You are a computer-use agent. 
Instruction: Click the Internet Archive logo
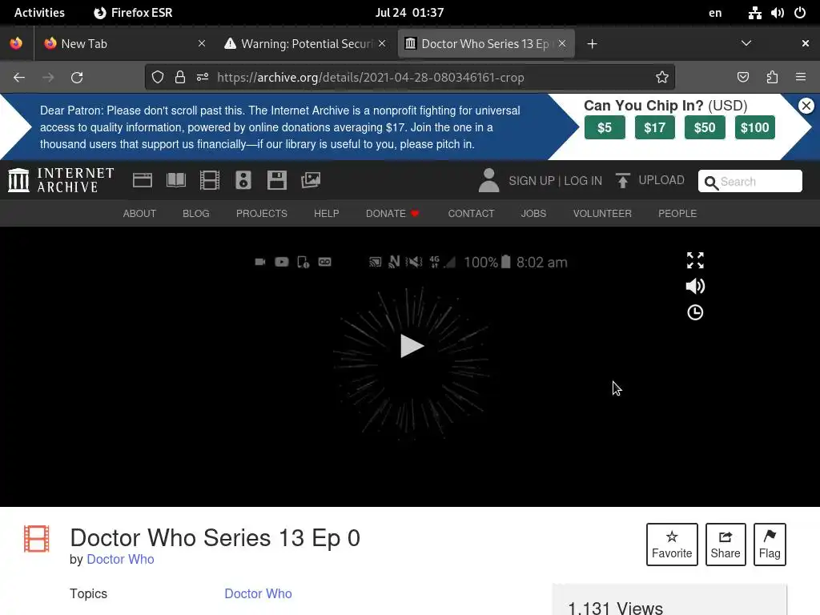pyautogui.click(x=61, y=180)
